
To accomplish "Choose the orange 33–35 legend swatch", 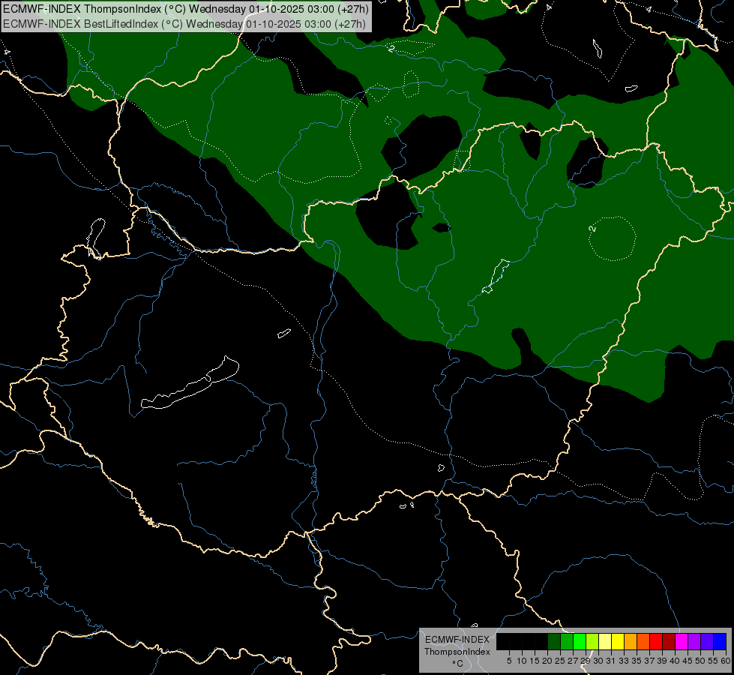I will click(x=630, y=641).
